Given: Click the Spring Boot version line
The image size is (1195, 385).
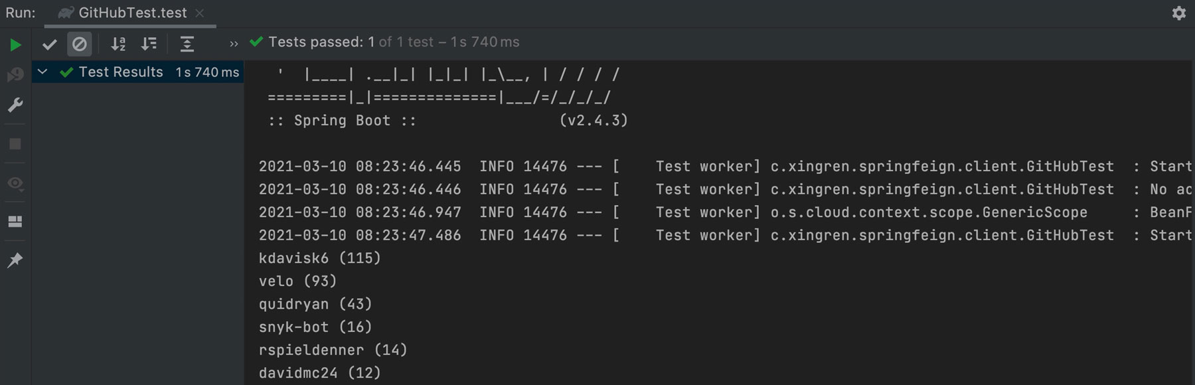Looking at the screenshot, I should tap(447, 120).
